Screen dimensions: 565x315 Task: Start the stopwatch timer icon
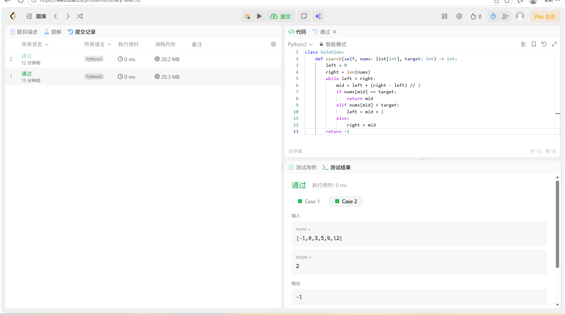[x=493, y=16]
